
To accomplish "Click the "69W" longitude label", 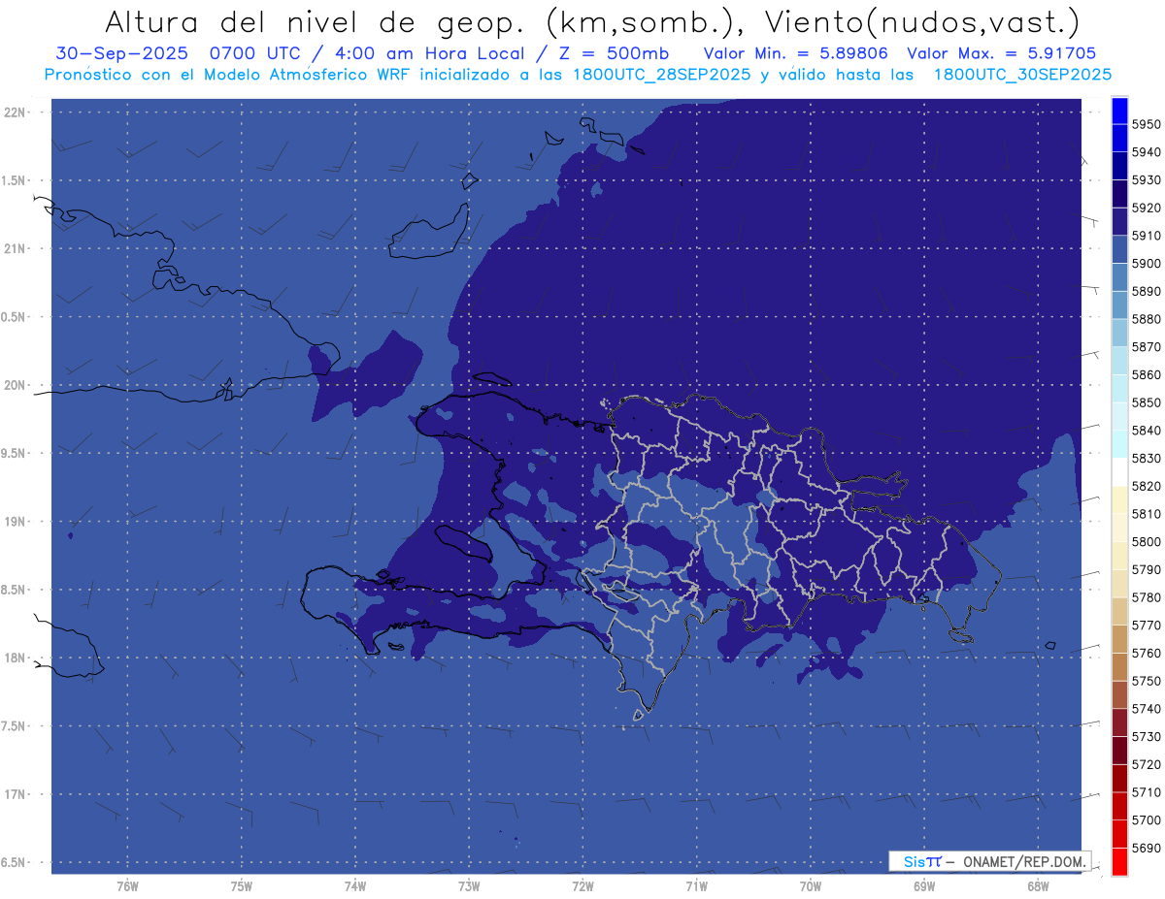I will point(924,886).
